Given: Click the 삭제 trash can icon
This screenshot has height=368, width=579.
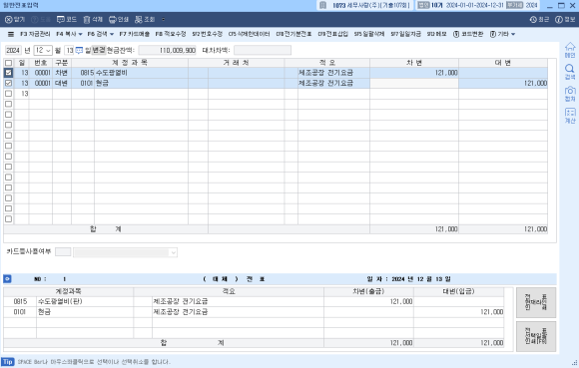Looking at the screenshot, I should (x=87, y=20).
